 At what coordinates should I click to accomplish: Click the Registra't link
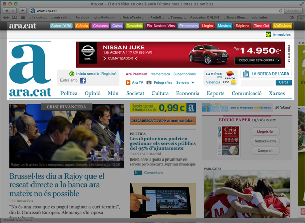click(x=109, y=74)
